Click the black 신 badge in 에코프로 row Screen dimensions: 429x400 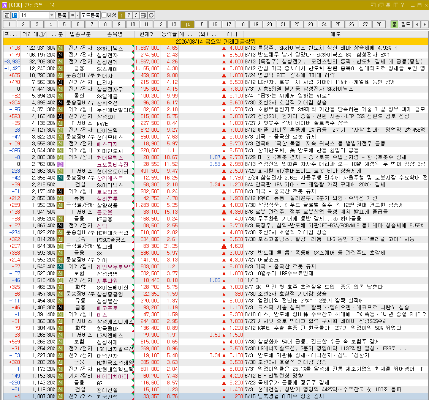click(x=60, y=308)
